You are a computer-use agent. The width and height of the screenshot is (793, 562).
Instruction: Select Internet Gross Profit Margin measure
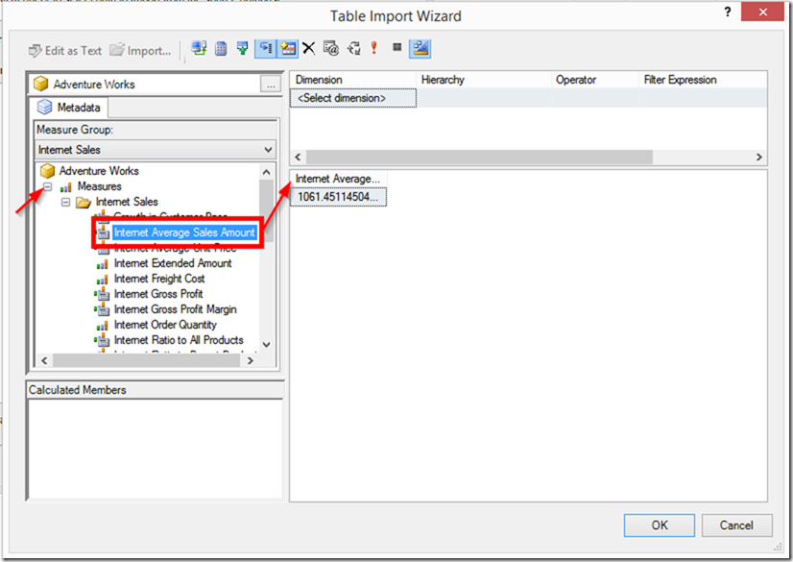click(175, 309)
